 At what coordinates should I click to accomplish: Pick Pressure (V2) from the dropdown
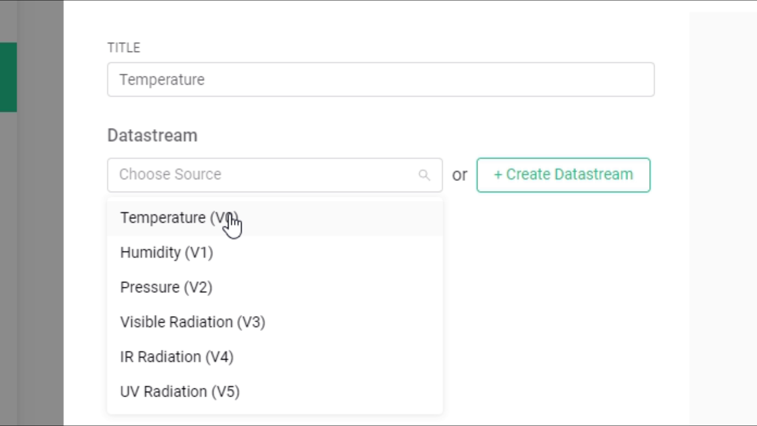coord(166,287)
